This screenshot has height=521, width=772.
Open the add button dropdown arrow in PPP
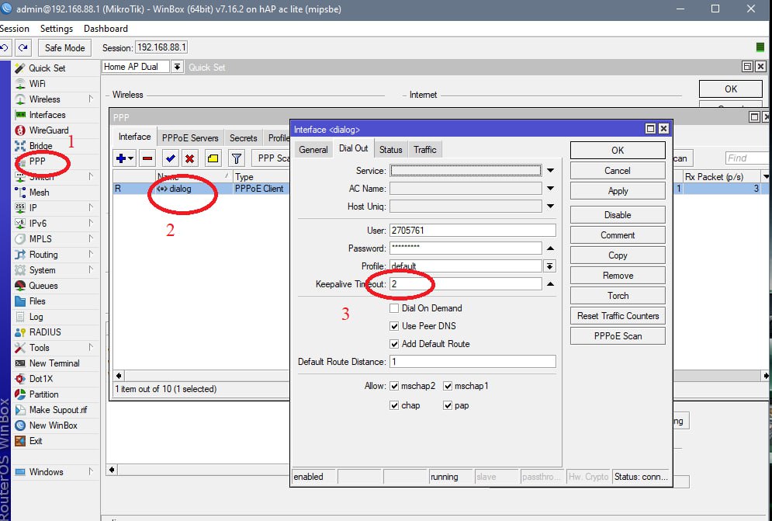[131, 158]
